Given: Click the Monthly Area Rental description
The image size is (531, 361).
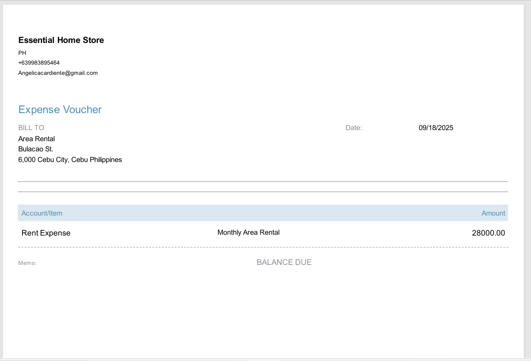Looking at the screenshot, I should 248,233.
